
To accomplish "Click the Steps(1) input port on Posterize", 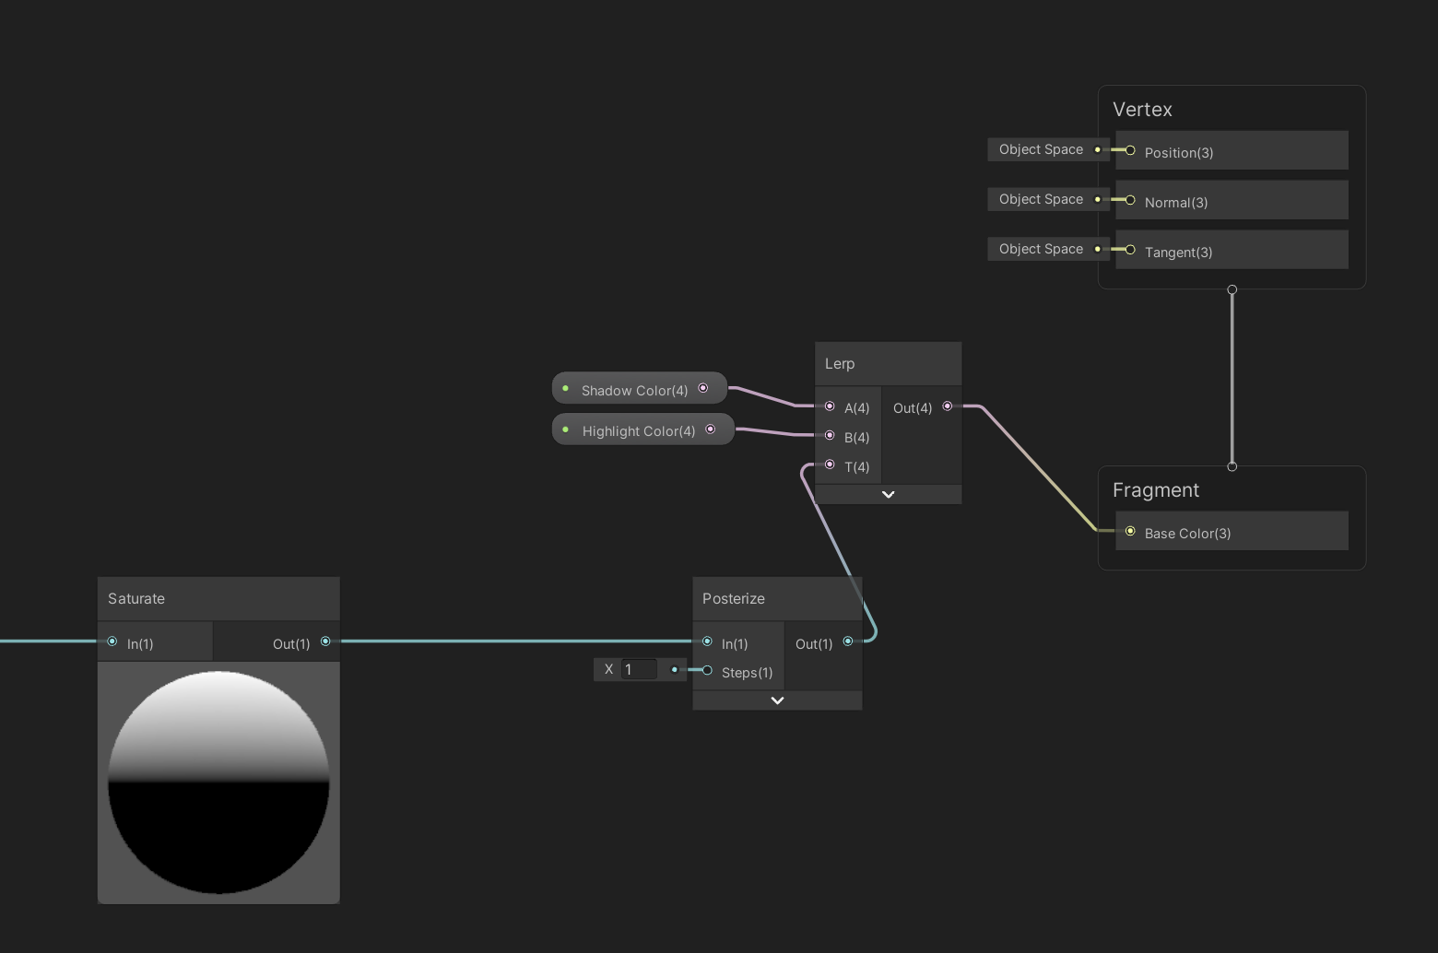I will click(707, 671).
